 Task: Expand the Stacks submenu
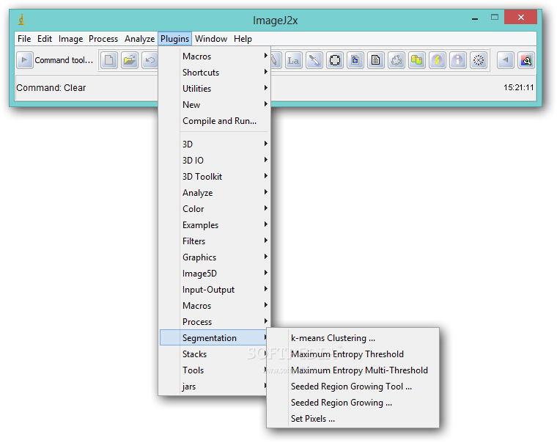pos(213,354)
